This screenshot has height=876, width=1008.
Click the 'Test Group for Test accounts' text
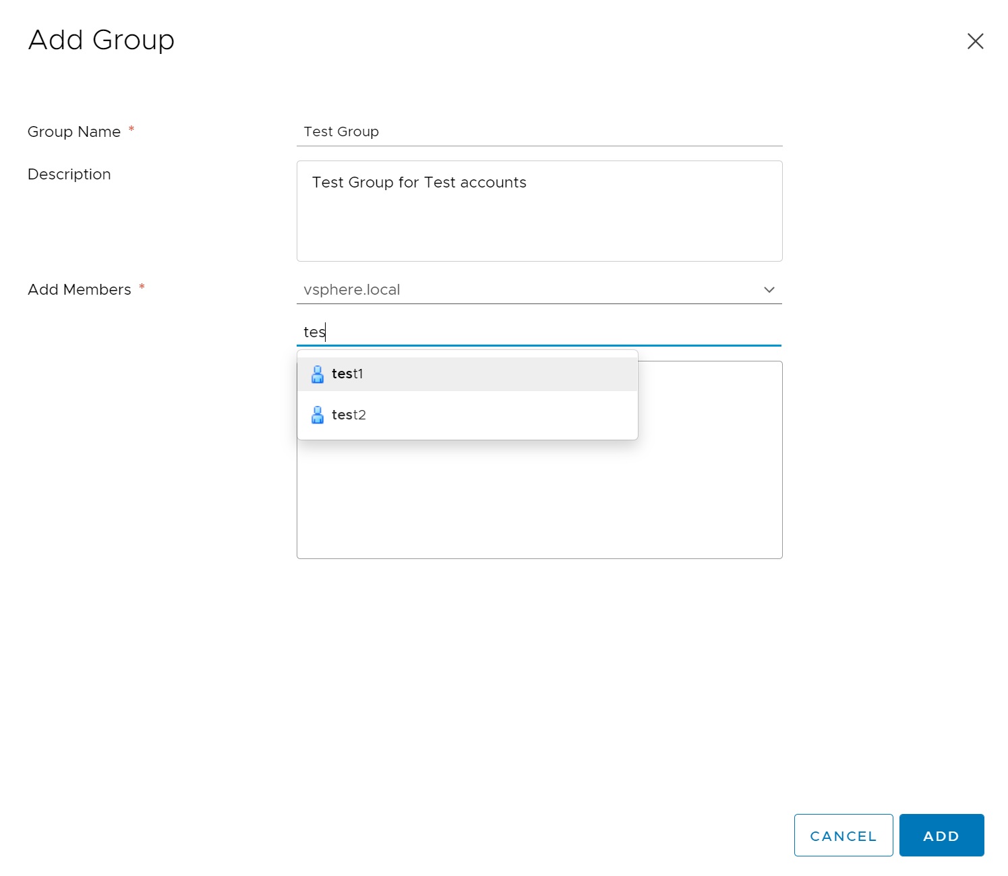pyautogui.click(x=419, y=183)
